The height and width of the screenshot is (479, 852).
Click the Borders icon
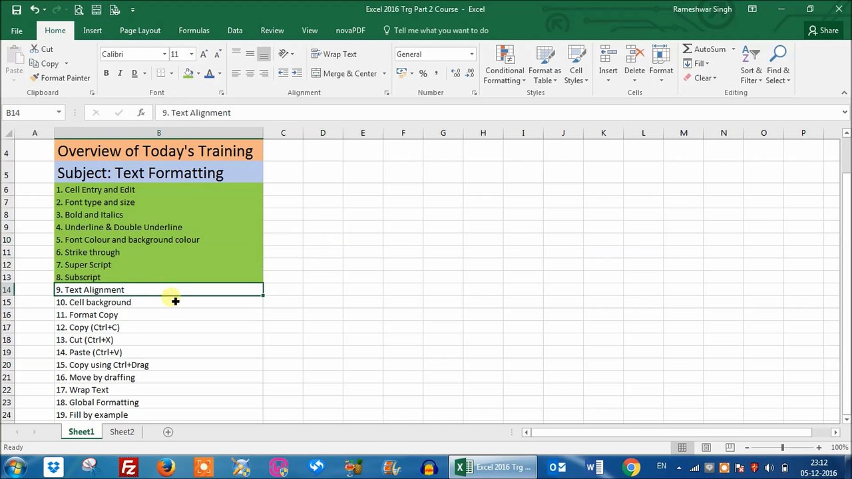pos(160,73)
